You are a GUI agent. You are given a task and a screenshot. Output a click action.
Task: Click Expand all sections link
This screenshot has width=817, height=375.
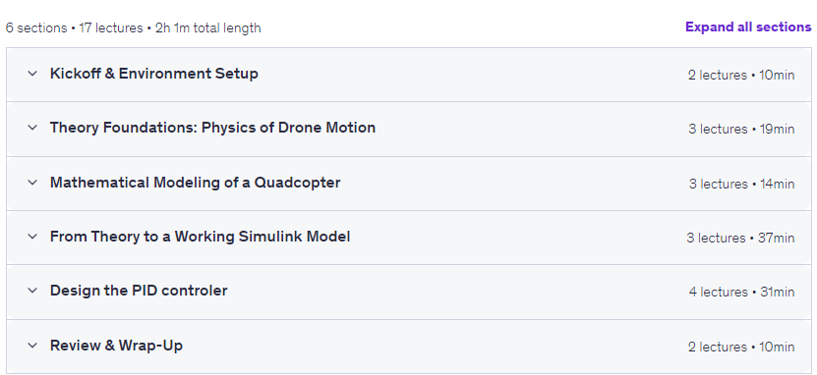pyautogui.click(x=748, y=27)
